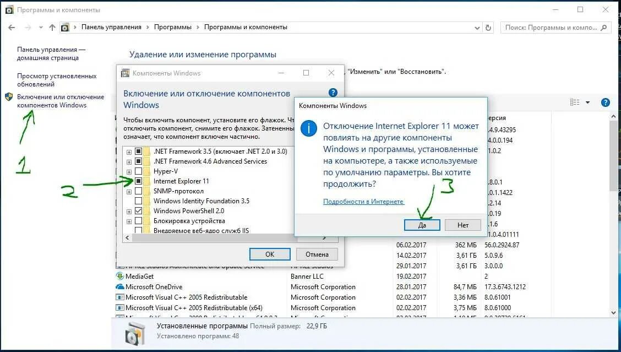
Task: Refresh the Programs and Features view
Action: pyautogui.click(x=488, y=28)
